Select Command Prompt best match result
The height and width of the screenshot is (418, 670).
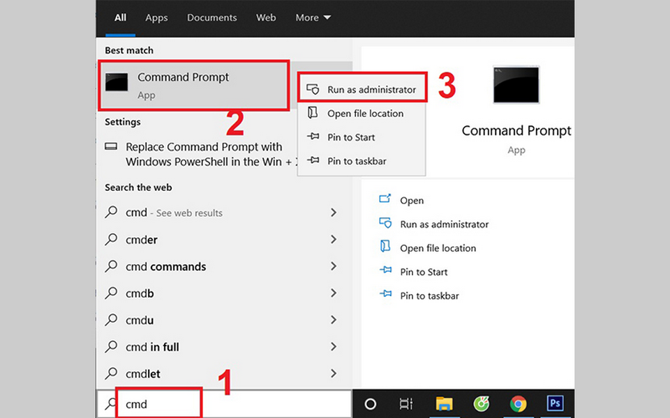click(193, 85)
